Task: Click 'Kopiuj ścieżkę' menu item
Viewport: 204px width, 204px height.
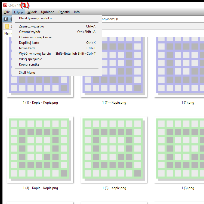Action: [x=57, y=64]
